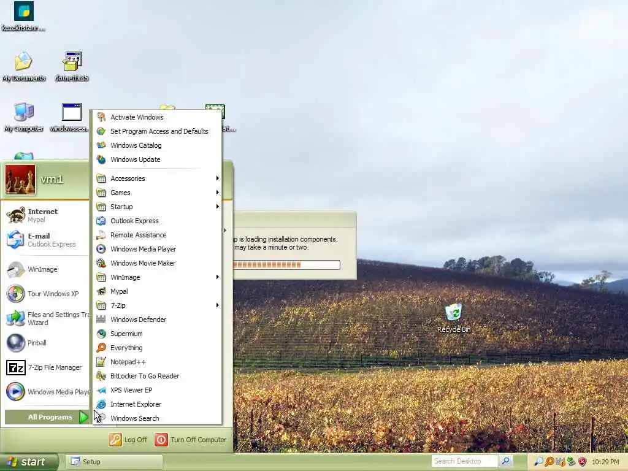Select Setup taskbar button
628x471 pixels.
[113, 462]
